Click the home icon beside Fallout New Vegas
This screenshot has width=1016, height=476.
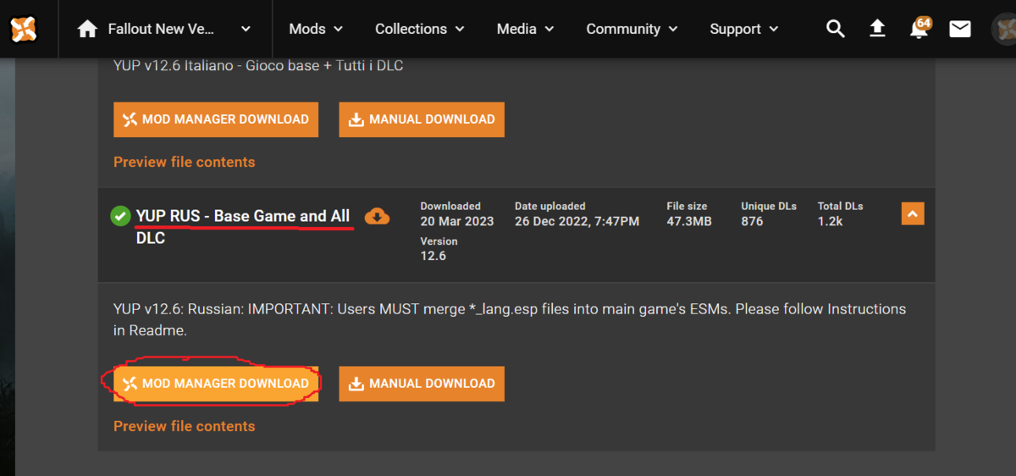pos(87,29)
